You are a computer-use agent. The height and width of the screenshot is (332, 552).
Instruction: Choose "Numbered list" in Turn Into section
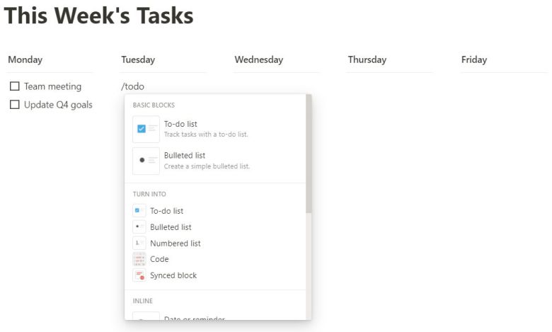[x=176, y=244]
